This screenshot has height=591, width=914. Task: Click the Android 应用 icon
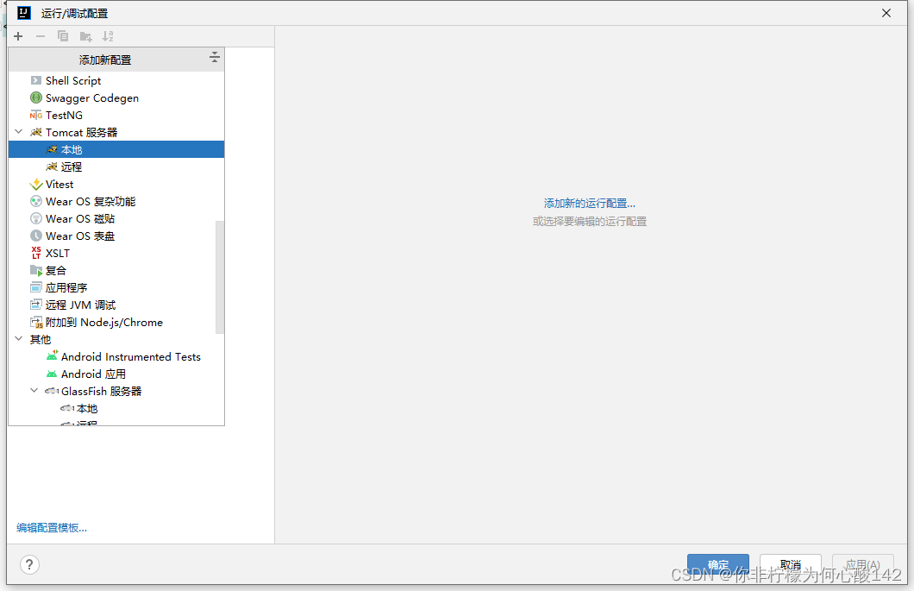pyautogui.click(x=52, y=374)
